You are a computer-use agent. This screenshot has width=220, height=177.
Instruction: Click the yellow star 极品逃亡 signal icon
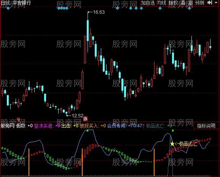[x=172, y=144]
